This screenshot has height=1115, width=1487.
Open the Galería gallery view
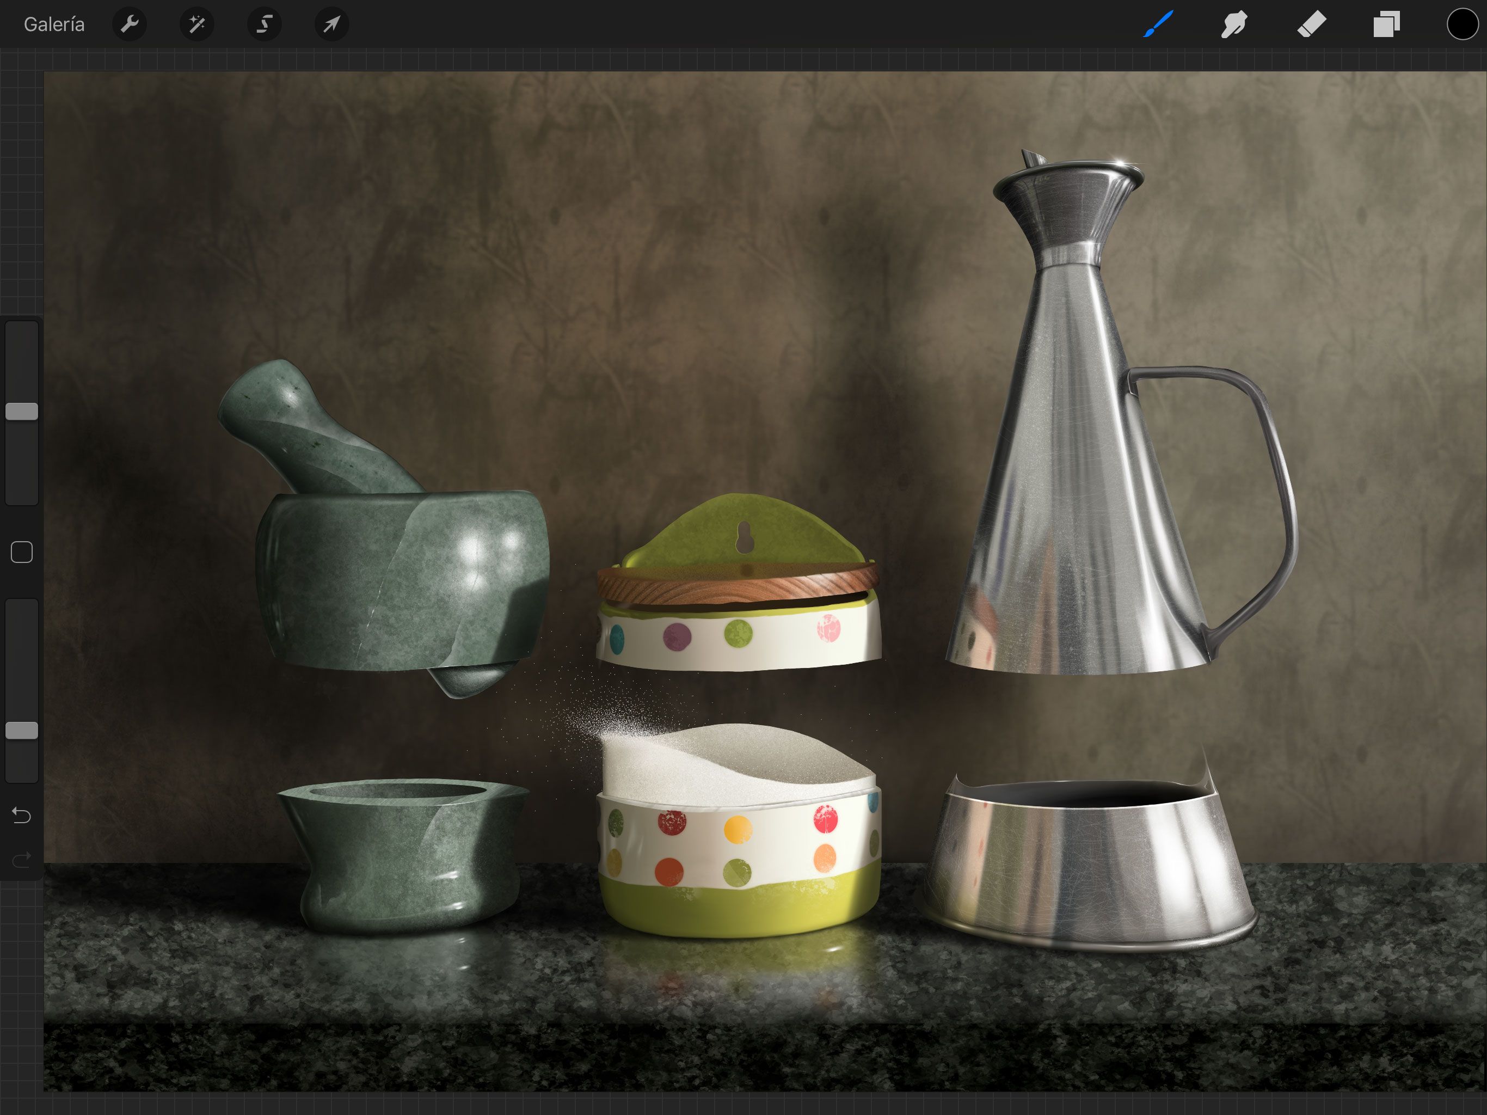[x=54, y=25]
